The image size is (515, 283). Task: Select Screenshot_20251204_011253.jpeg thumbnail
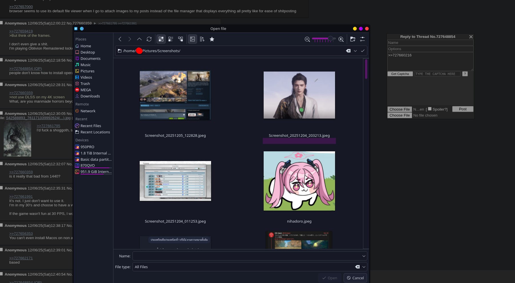[x=175, y=181]
